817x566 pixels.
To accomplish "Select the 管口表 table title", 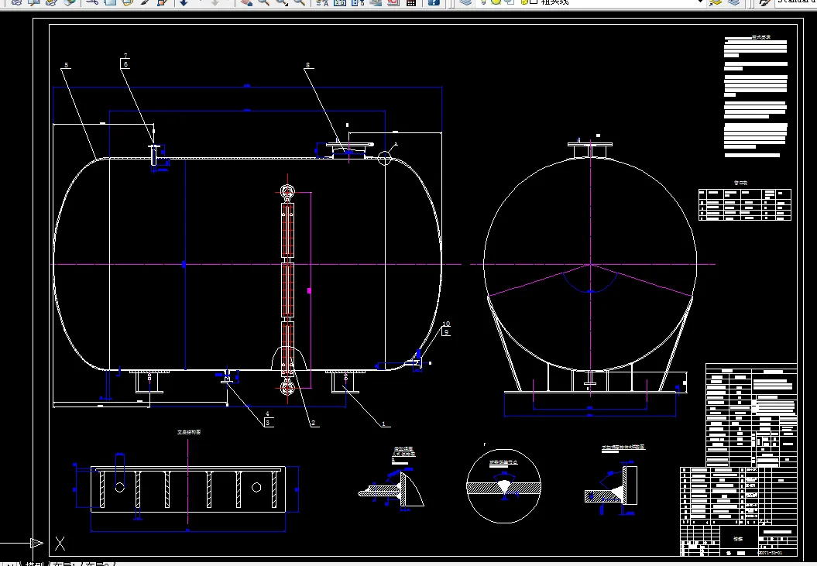I will coord(740,183).
